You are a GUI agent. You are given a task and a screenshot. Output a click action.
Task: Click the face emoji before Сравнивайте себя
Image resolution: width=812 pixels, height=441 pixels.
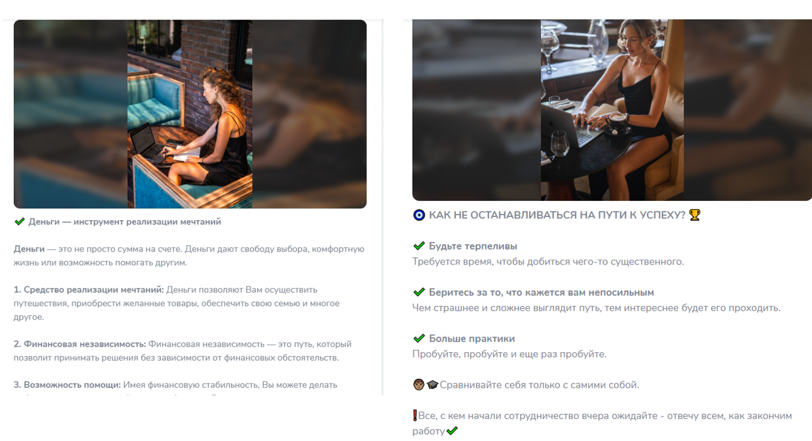point(419,385)
